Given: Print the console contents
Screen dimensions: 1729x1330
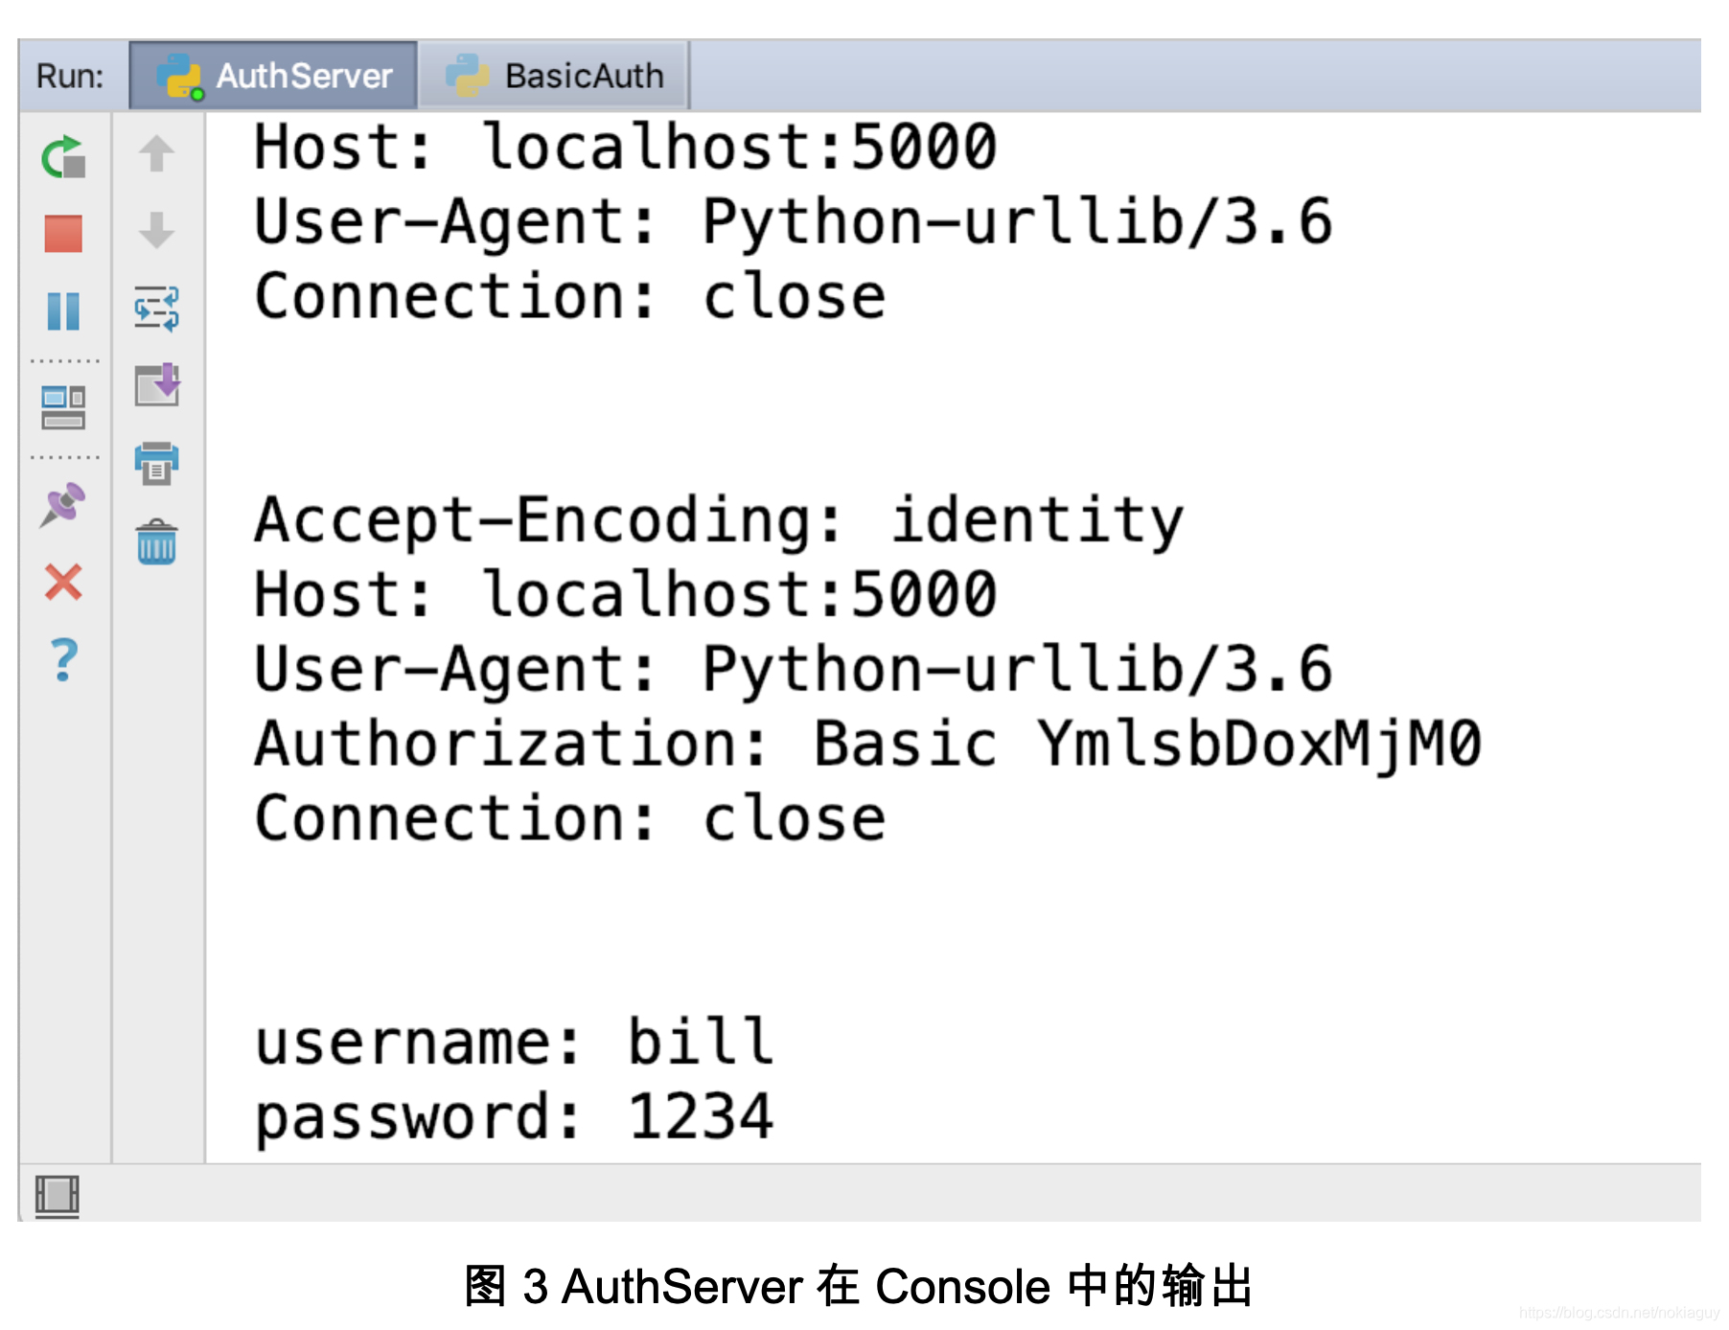Looking at the screenshot, I should [155, 463].
